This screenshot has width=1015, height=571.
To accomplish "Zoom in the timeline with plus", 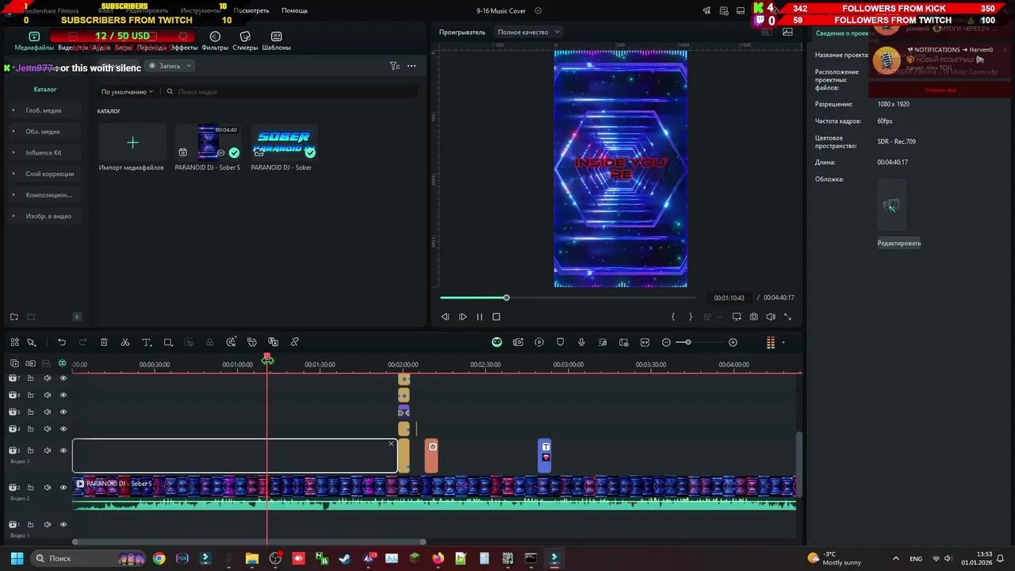I will pos(733,343).
